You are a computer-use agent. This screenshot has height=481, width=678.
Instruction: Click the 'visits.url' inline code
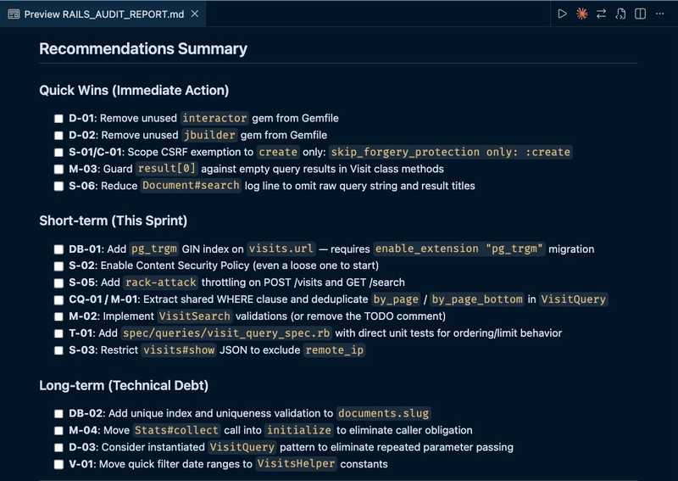[x=281, y=249]
